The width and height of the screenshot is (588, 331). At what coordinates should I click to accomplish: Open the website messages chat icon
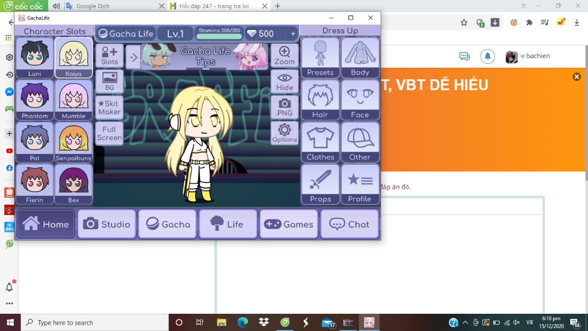[464, 56]
